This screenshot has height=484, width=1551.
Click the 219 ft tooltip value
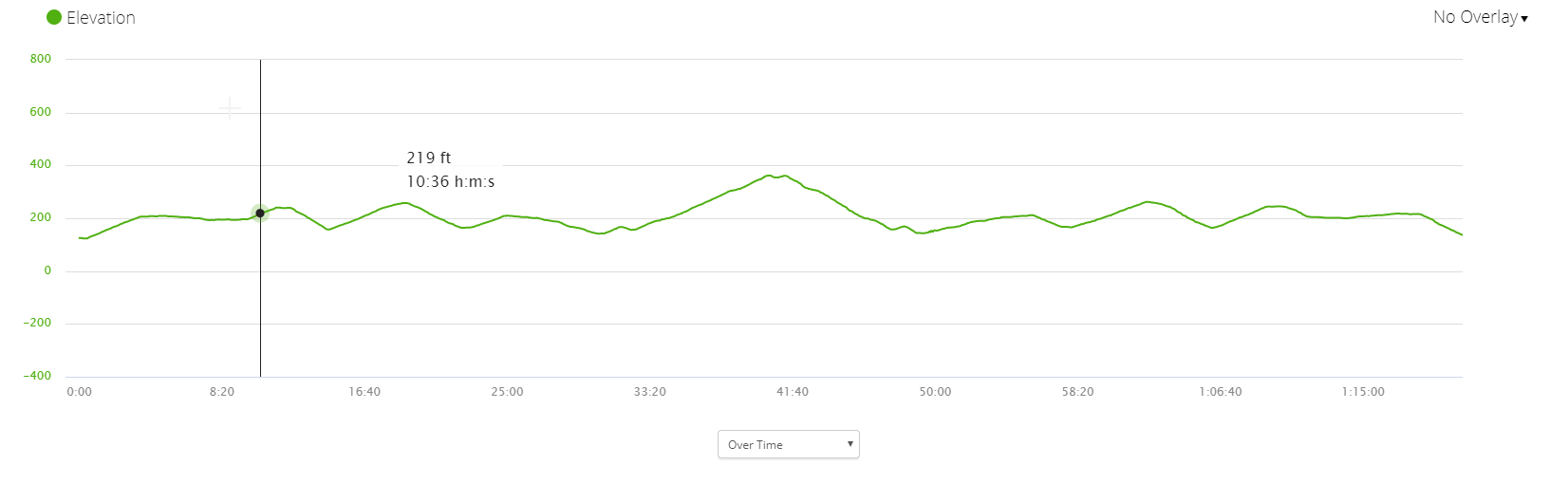tap(429, 158)
